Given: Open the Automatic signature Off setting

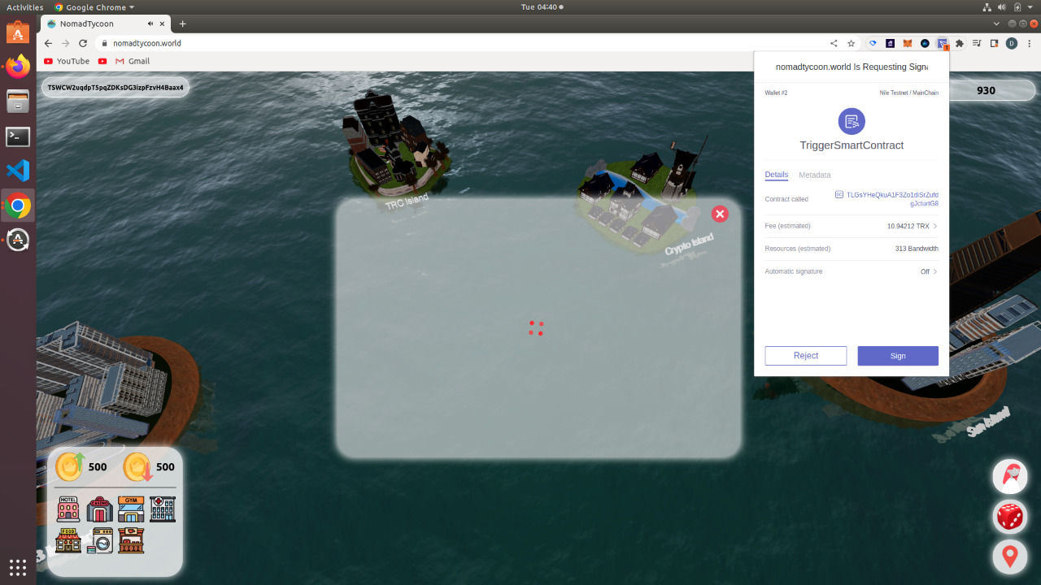Looking at the screenshot, I should click(x=929, y=271).
